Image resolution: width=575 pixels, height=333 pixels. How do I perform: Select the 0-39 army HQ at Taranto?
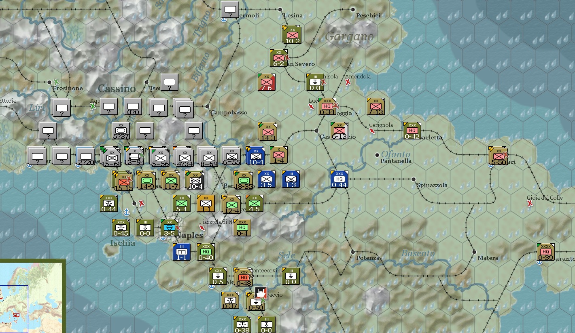pos(545,252)
